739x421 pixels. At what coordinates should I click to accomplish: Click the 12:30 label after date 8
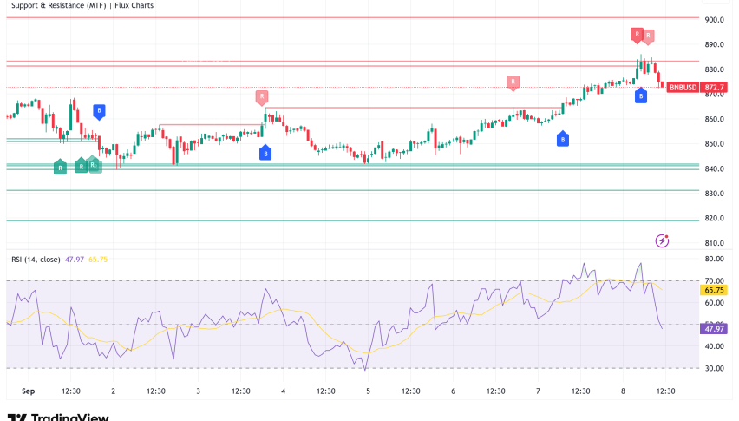point(665,391)
